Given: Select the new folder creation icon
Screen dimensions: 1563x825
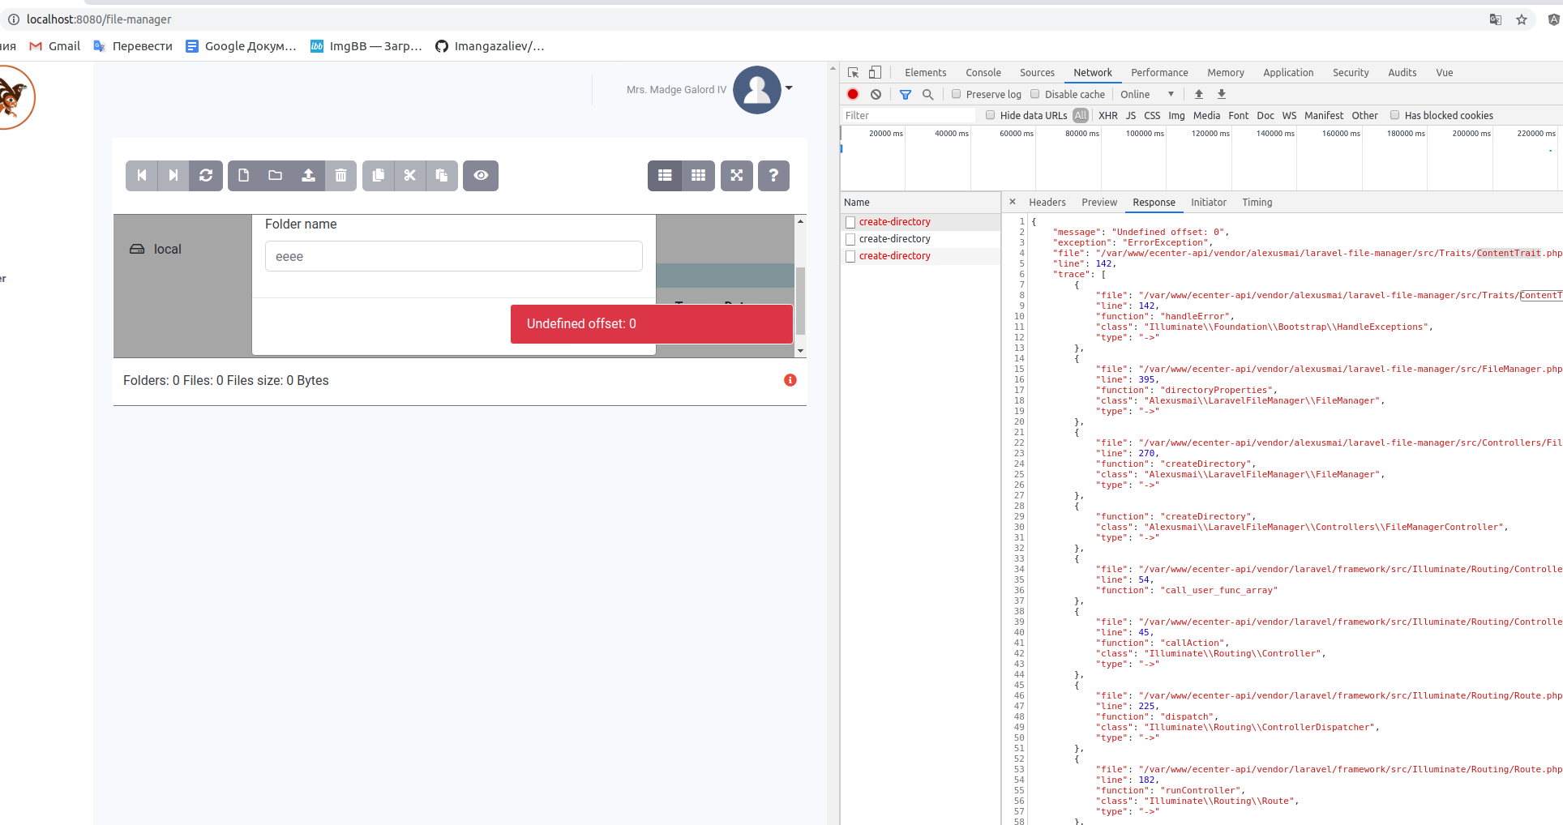Looking at the screenshot, I should pyautogui.click(x=276, y=175).
